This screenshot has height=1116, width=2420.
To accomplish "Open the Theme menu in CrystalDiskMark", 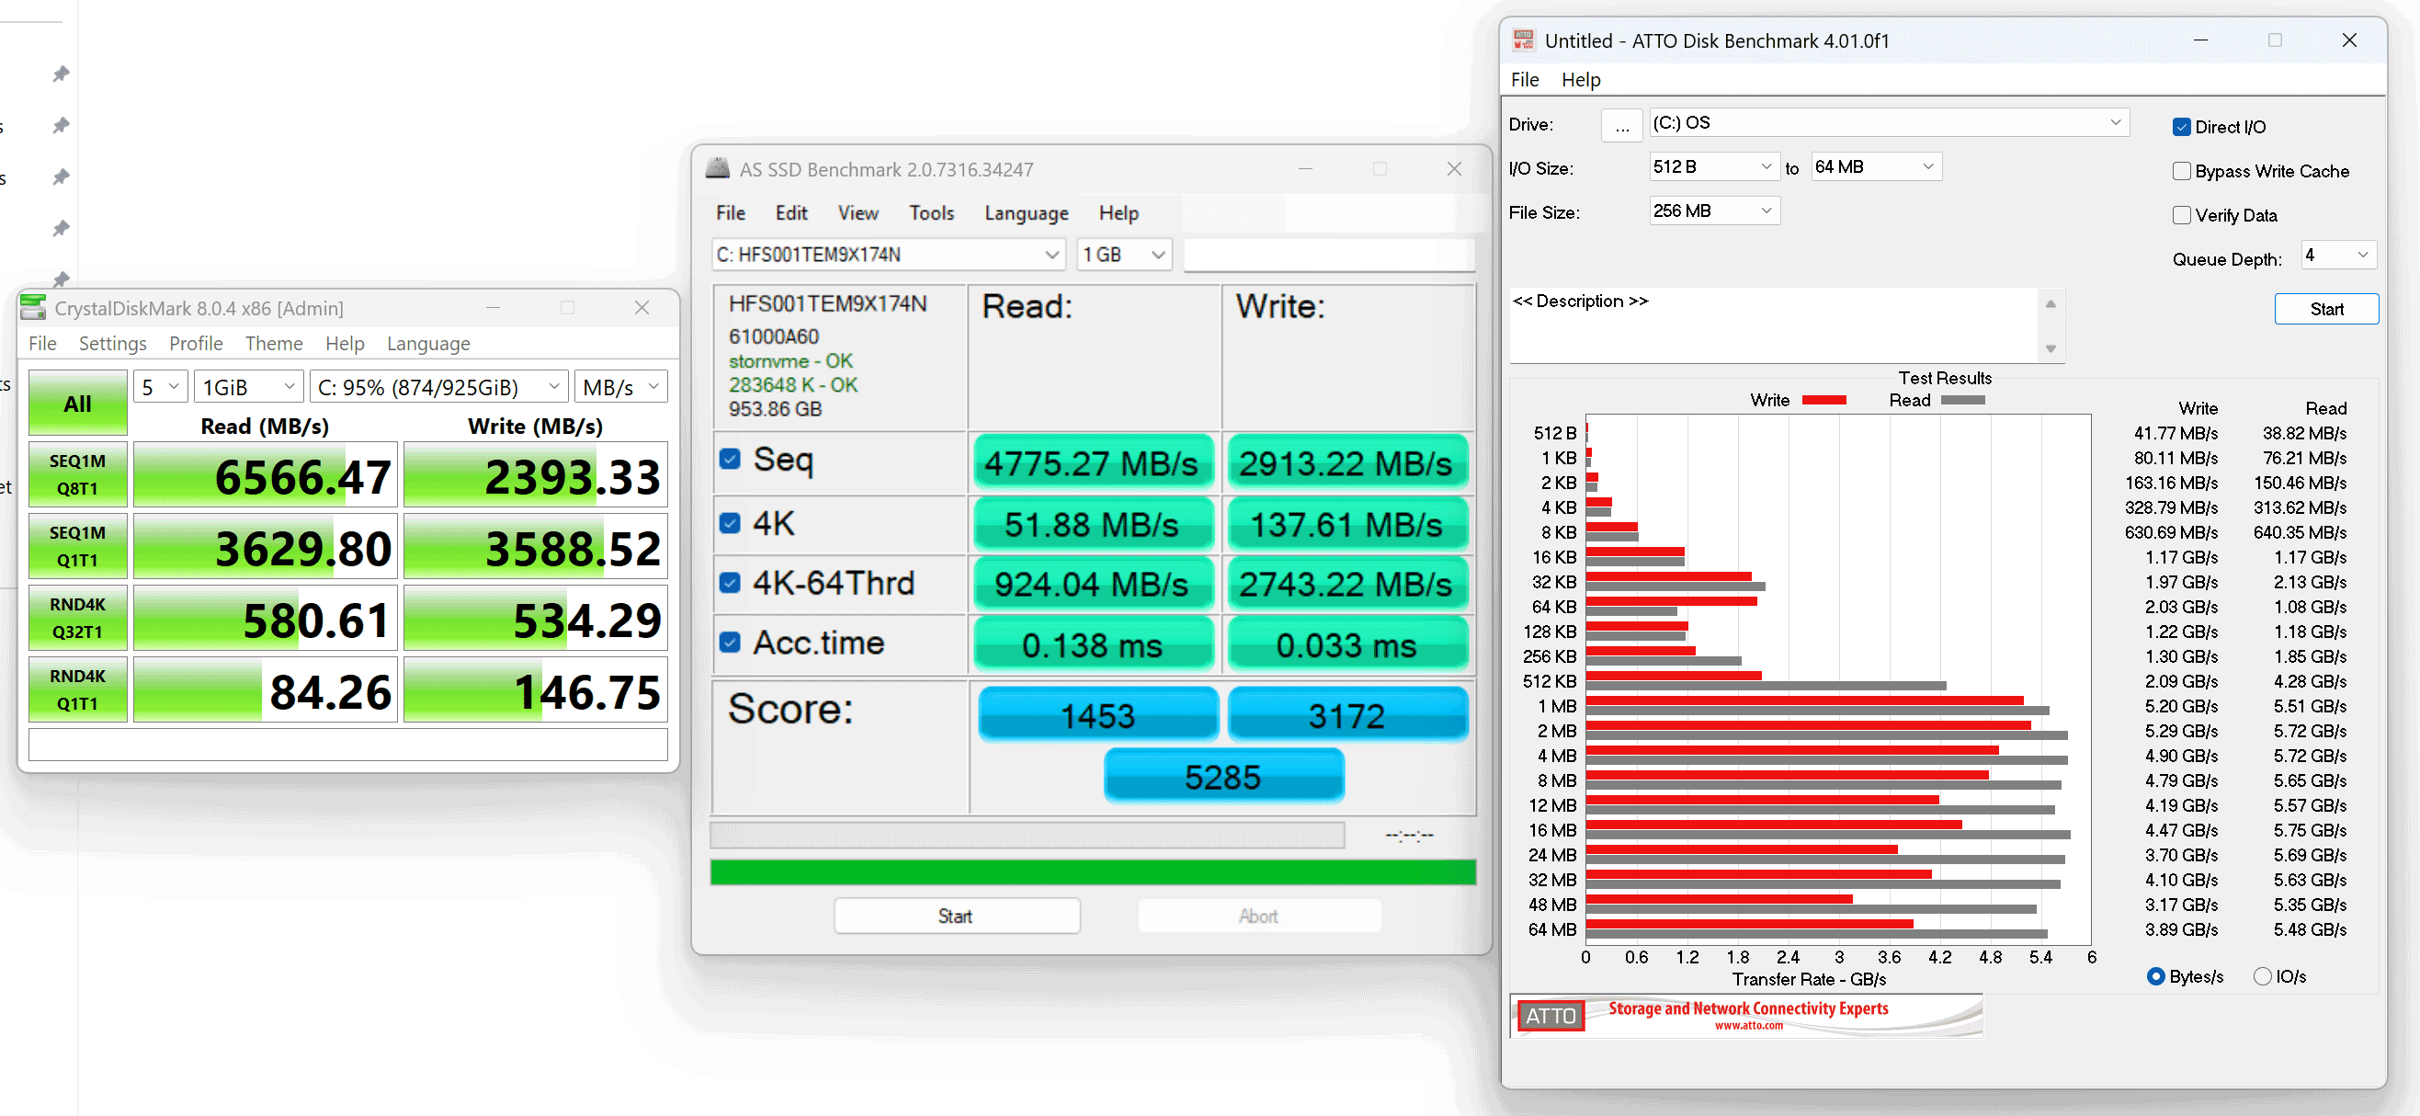I will (273, 343).
